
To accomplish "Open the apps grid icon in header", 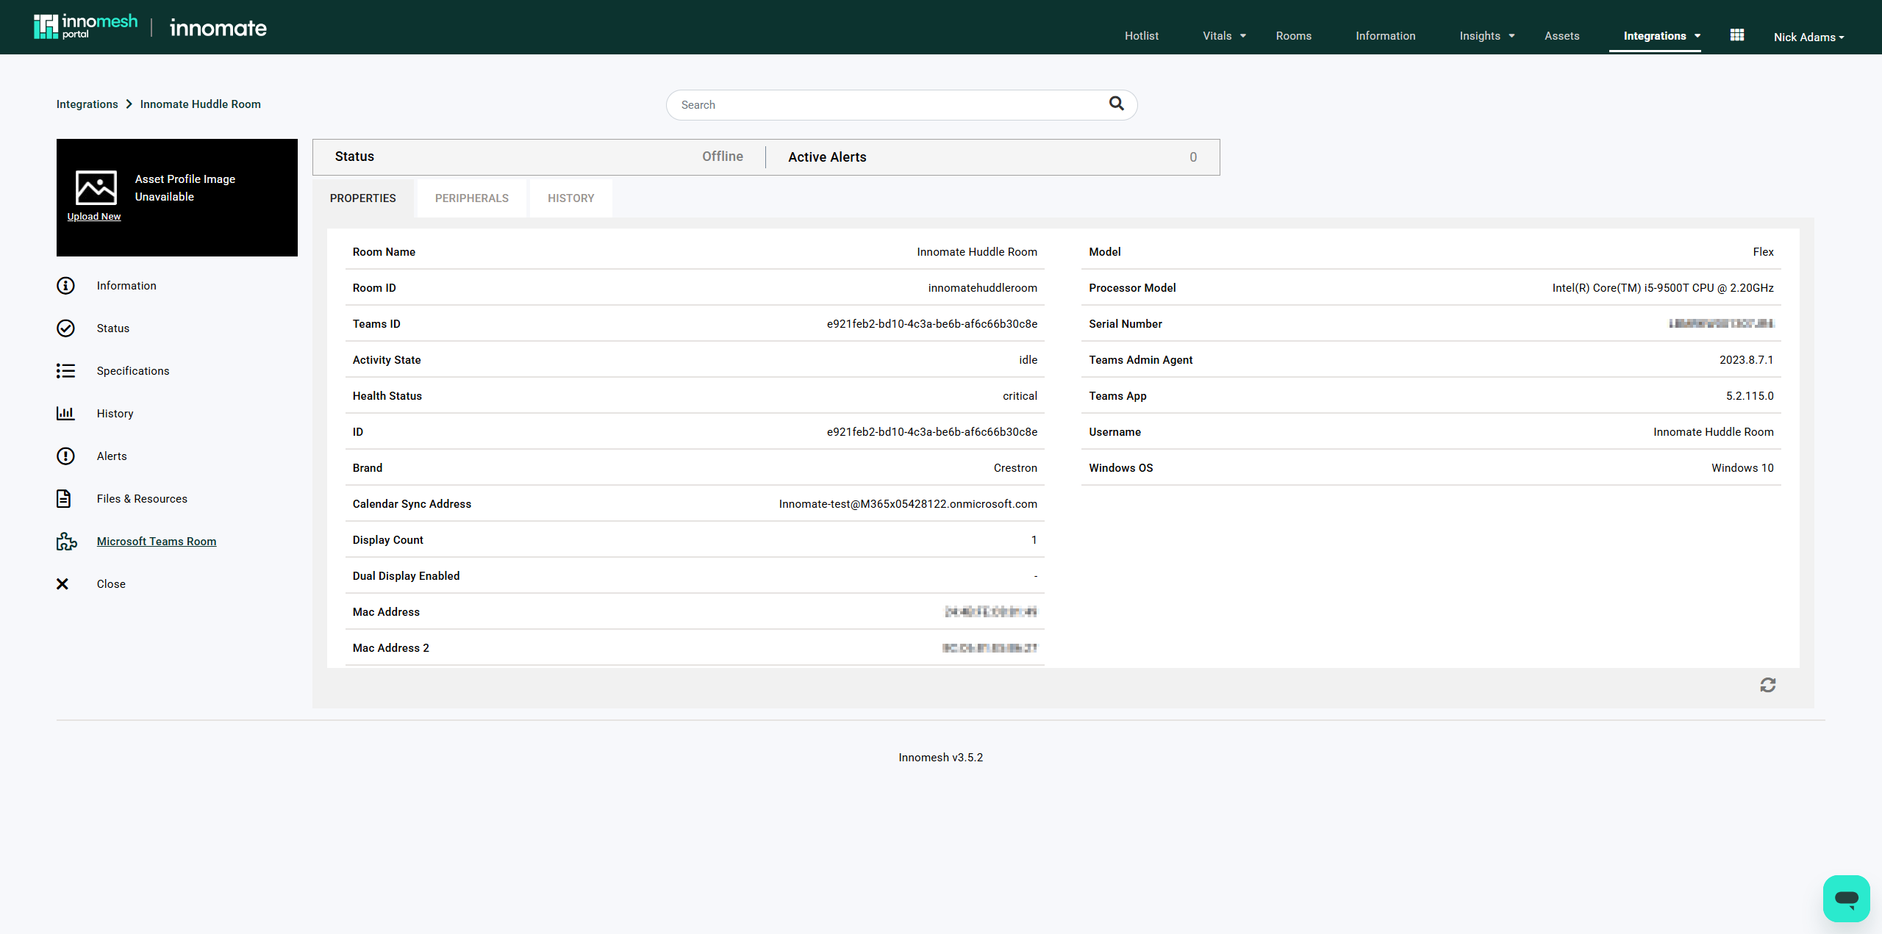I will click(1737, 35).
